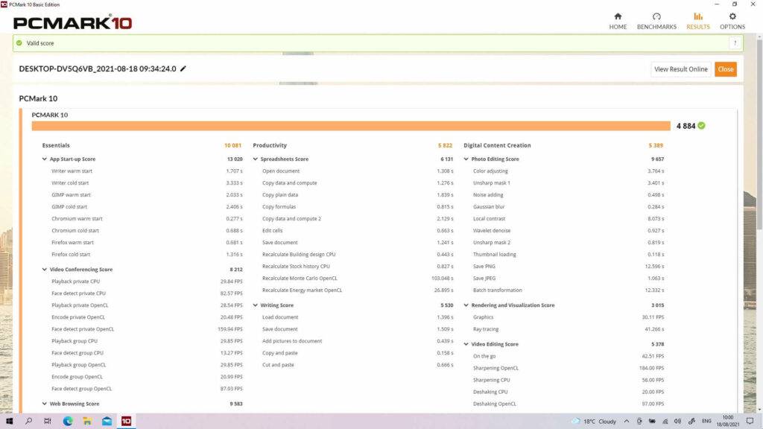The image size is (763, 429).
Task: Show hidden system tray icons
Action: click(x=626, y=422)
